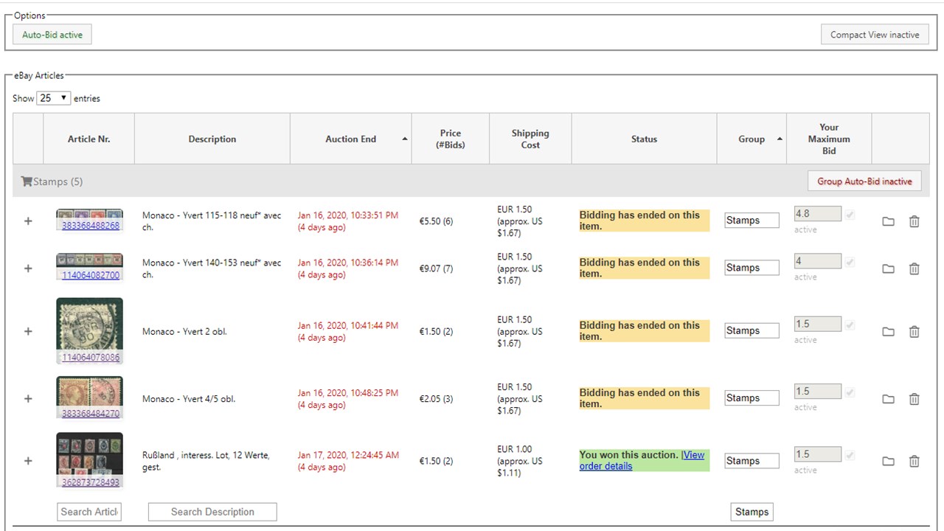The image size is (944, 531).
Task: Click the Stamps group cart icon
Action: (x=27, y=181)
